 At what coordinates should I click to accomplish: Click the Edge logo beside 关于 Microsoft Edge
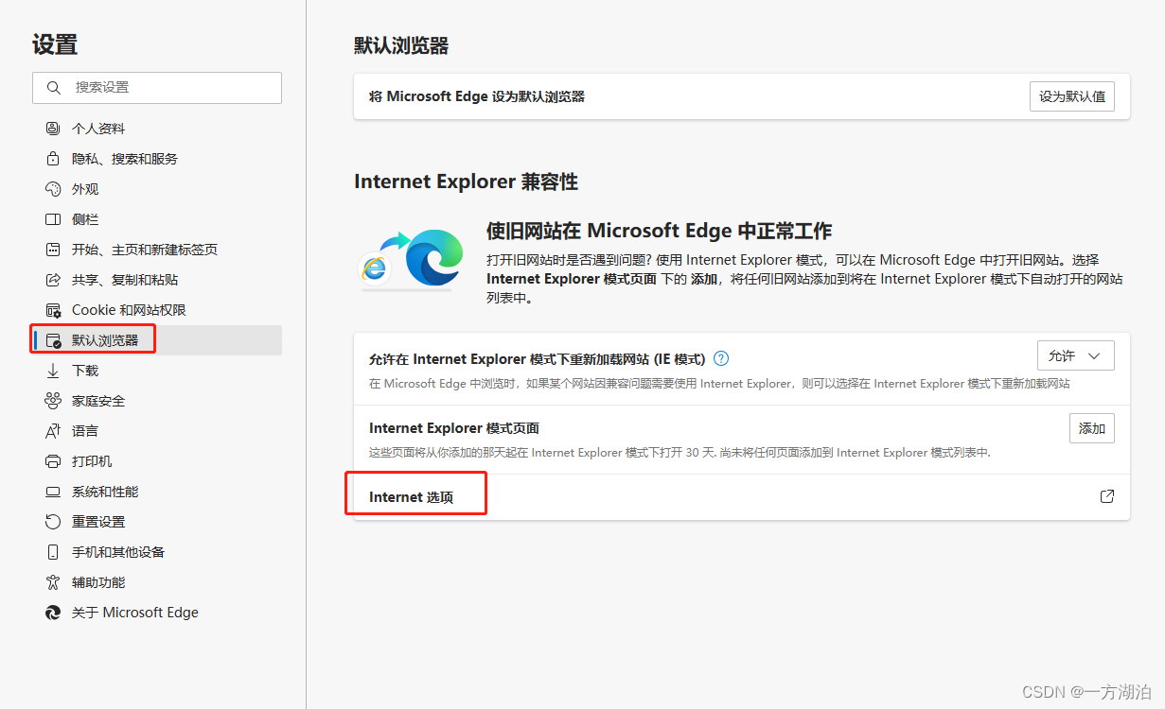click(53, 613)
